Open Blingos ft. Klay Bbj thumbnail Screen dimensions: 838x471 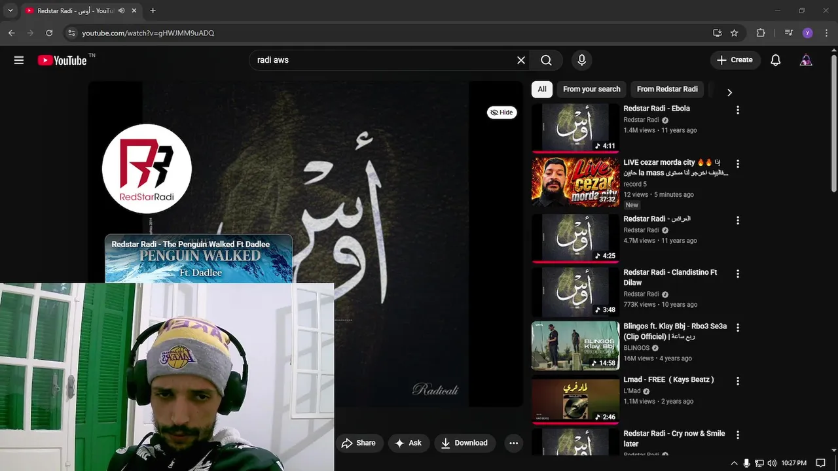575,345
